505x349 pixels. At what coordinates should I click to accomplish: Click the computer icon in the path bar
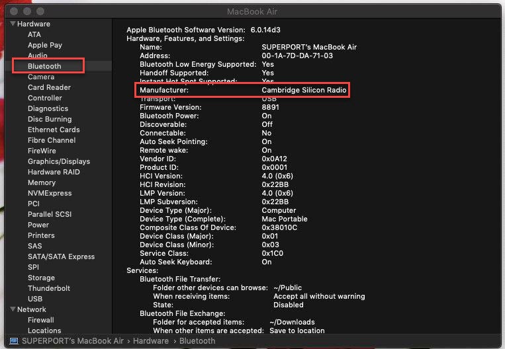tap(14, 341)
